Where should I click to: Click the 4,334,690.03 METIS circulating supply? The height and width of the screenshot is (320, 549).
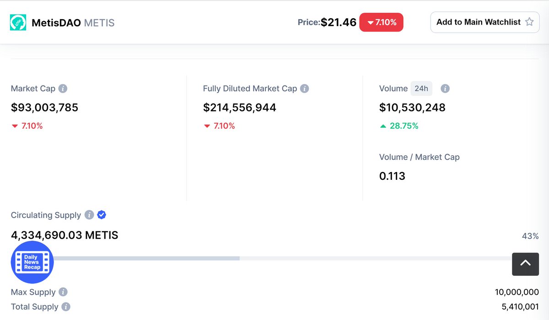(65, 235)
